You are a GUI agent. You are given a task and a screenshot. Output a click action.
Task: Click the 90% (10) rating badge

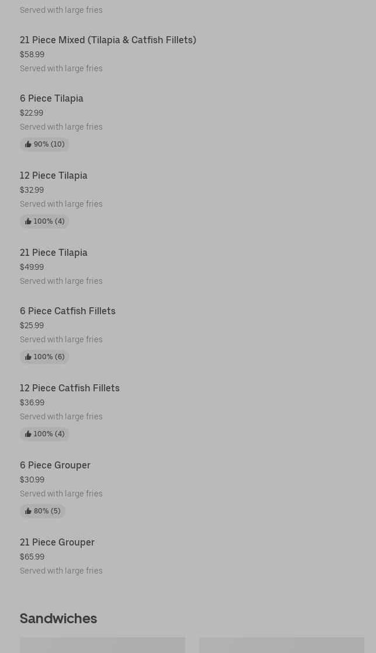(44, 144)
